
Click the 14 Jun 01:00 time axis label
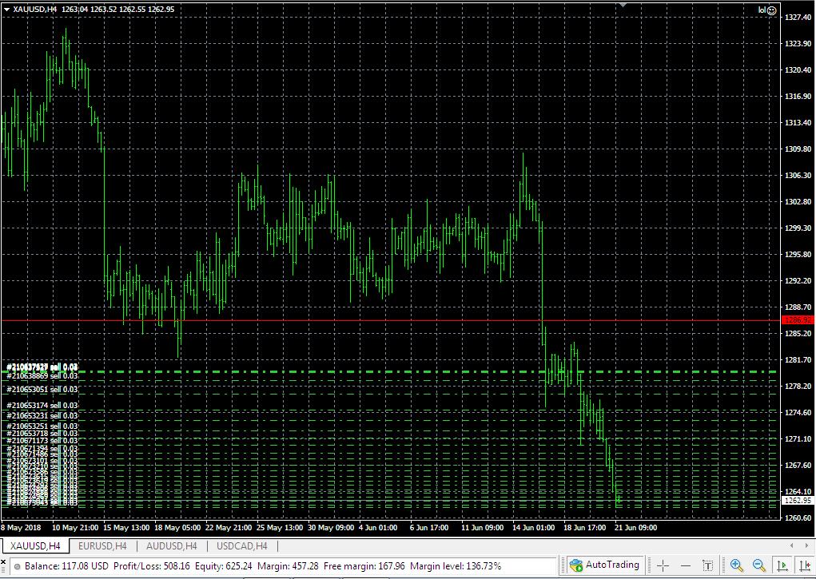coord(533,528)
